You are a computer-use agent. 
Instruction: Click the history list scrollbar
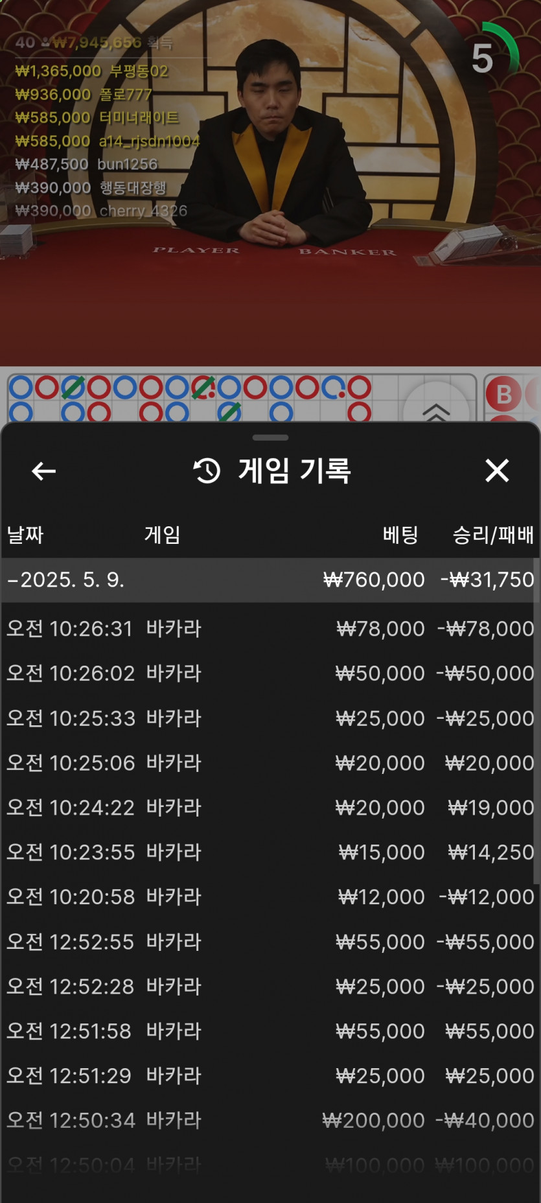[x=536, y=719]
